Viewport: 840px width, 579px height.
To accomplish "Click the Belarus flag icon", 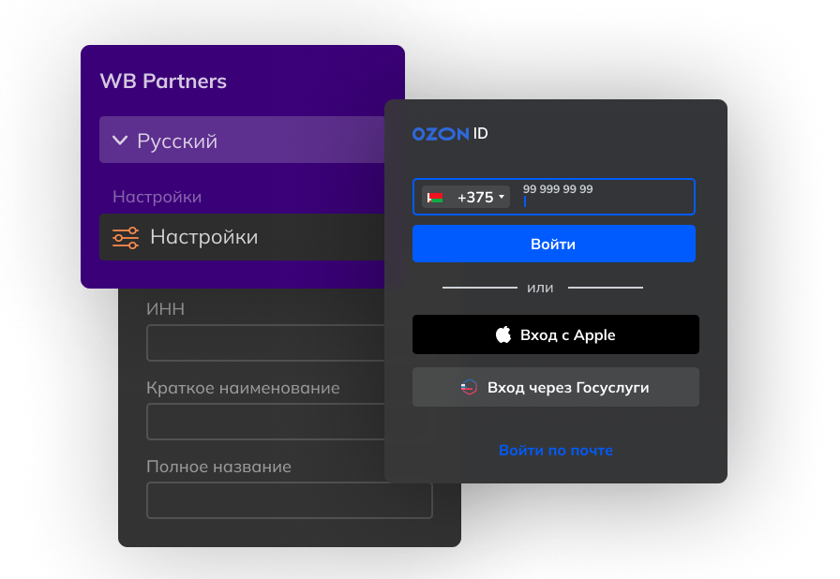I will coord(434,198).
